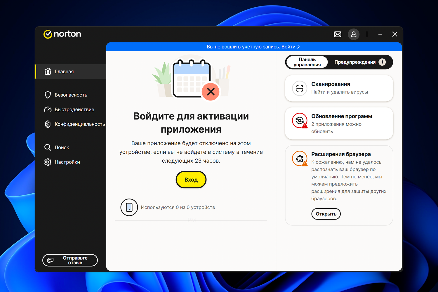Viewport: 438px width, 292px height.
Task: Click the fingerprint icon for Конфиденциальность
Action: pos(48,124)
